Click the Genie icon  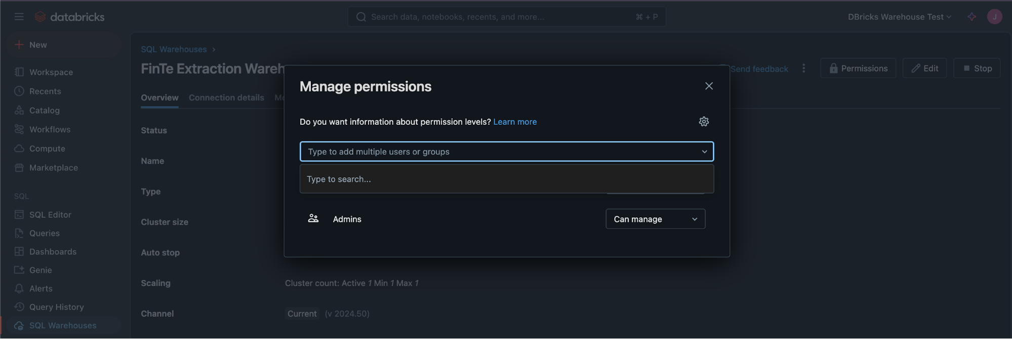[x=19, y=270]
